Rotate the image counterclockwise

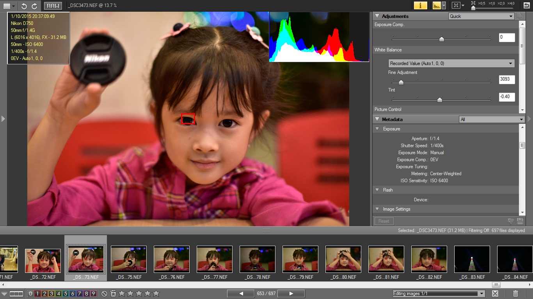tap(24, 6)
